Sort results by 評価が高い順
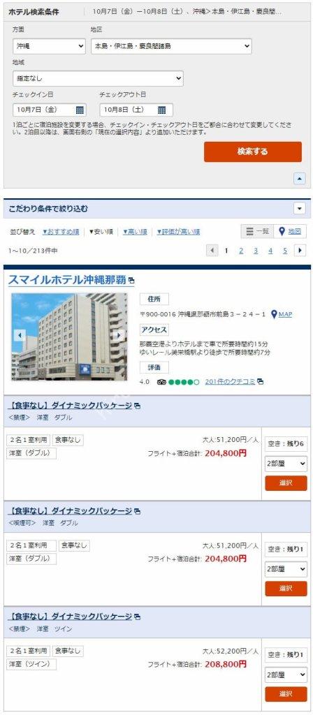The width and height of the screenshot is (313, 715). tap(178, 232)
